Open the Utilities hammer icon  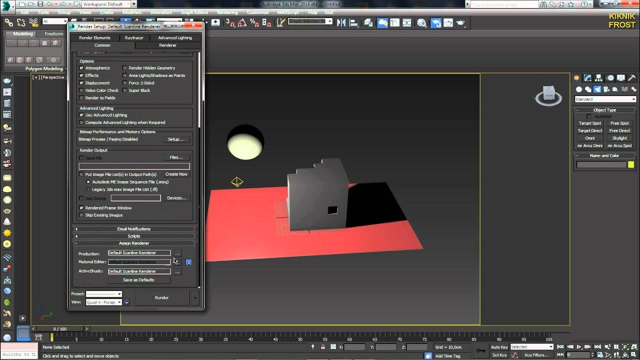[x=632, y=78]
